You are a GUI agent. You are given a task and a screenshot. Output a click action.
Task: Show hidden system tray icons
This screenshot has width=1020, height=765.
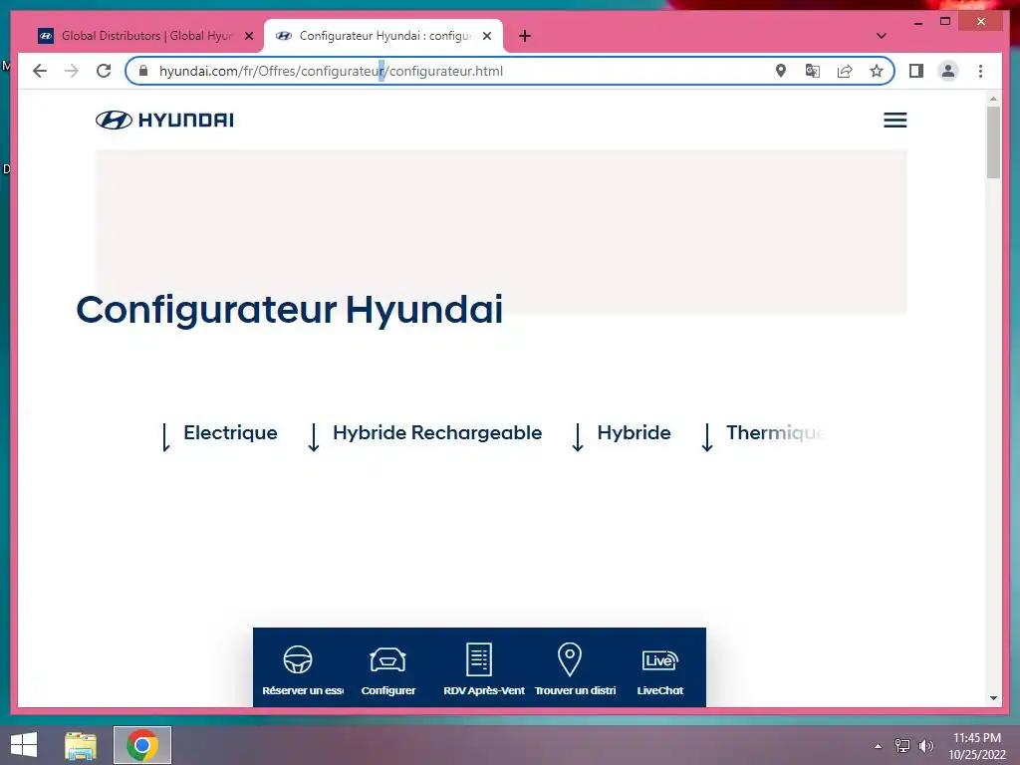click(879, 746)
